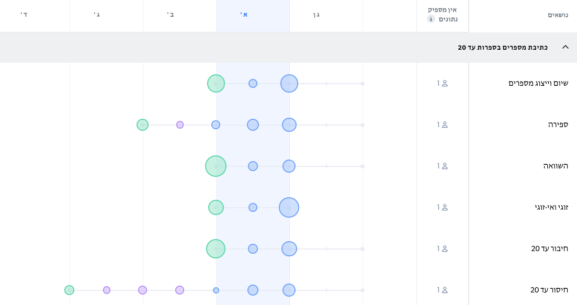Image resolution: width=577 pixels, height=305 pixels.
Task: Click the large blue bubble in the זוגי ואי-זוגי row
Action: [289, 207]
